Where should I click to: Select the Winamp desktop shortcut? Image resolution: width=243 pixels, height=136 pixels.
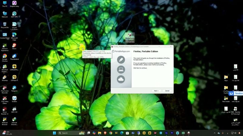(5, 78)
